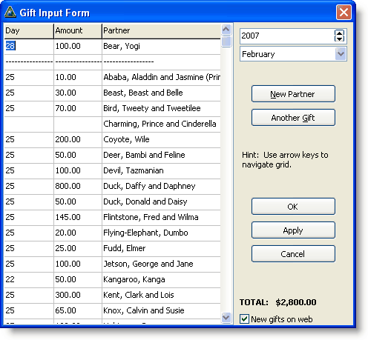Cancel the gift input form
The image size is (368, 340).
click(x=293, y=254)
